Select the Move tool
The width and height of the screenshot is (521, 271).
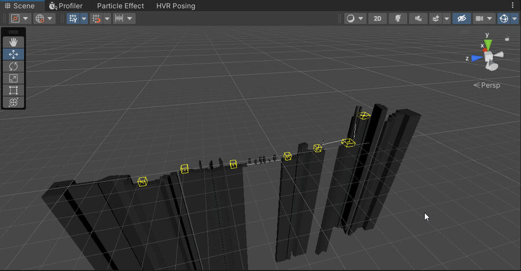tap(13, 54)
